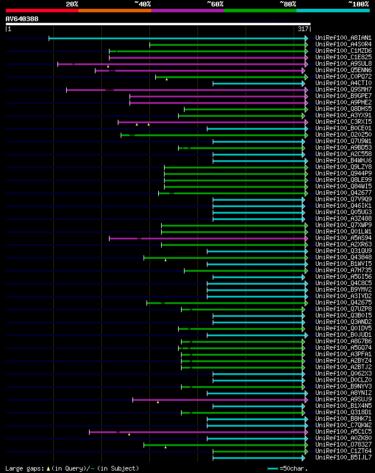375x473 pixels.
Task: Click the arrowhead ending the UniRef100_Q9LZY8 bar
Action: point(306,167)
